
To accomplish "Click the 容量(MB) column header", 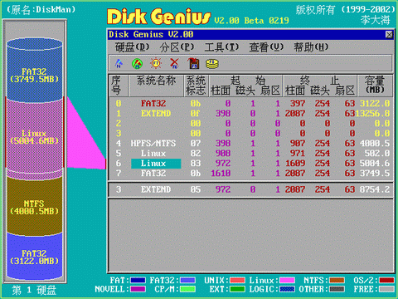I will coord(375,86).
